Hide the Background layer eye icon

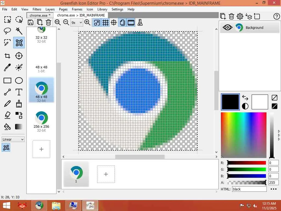pos(227,27)
